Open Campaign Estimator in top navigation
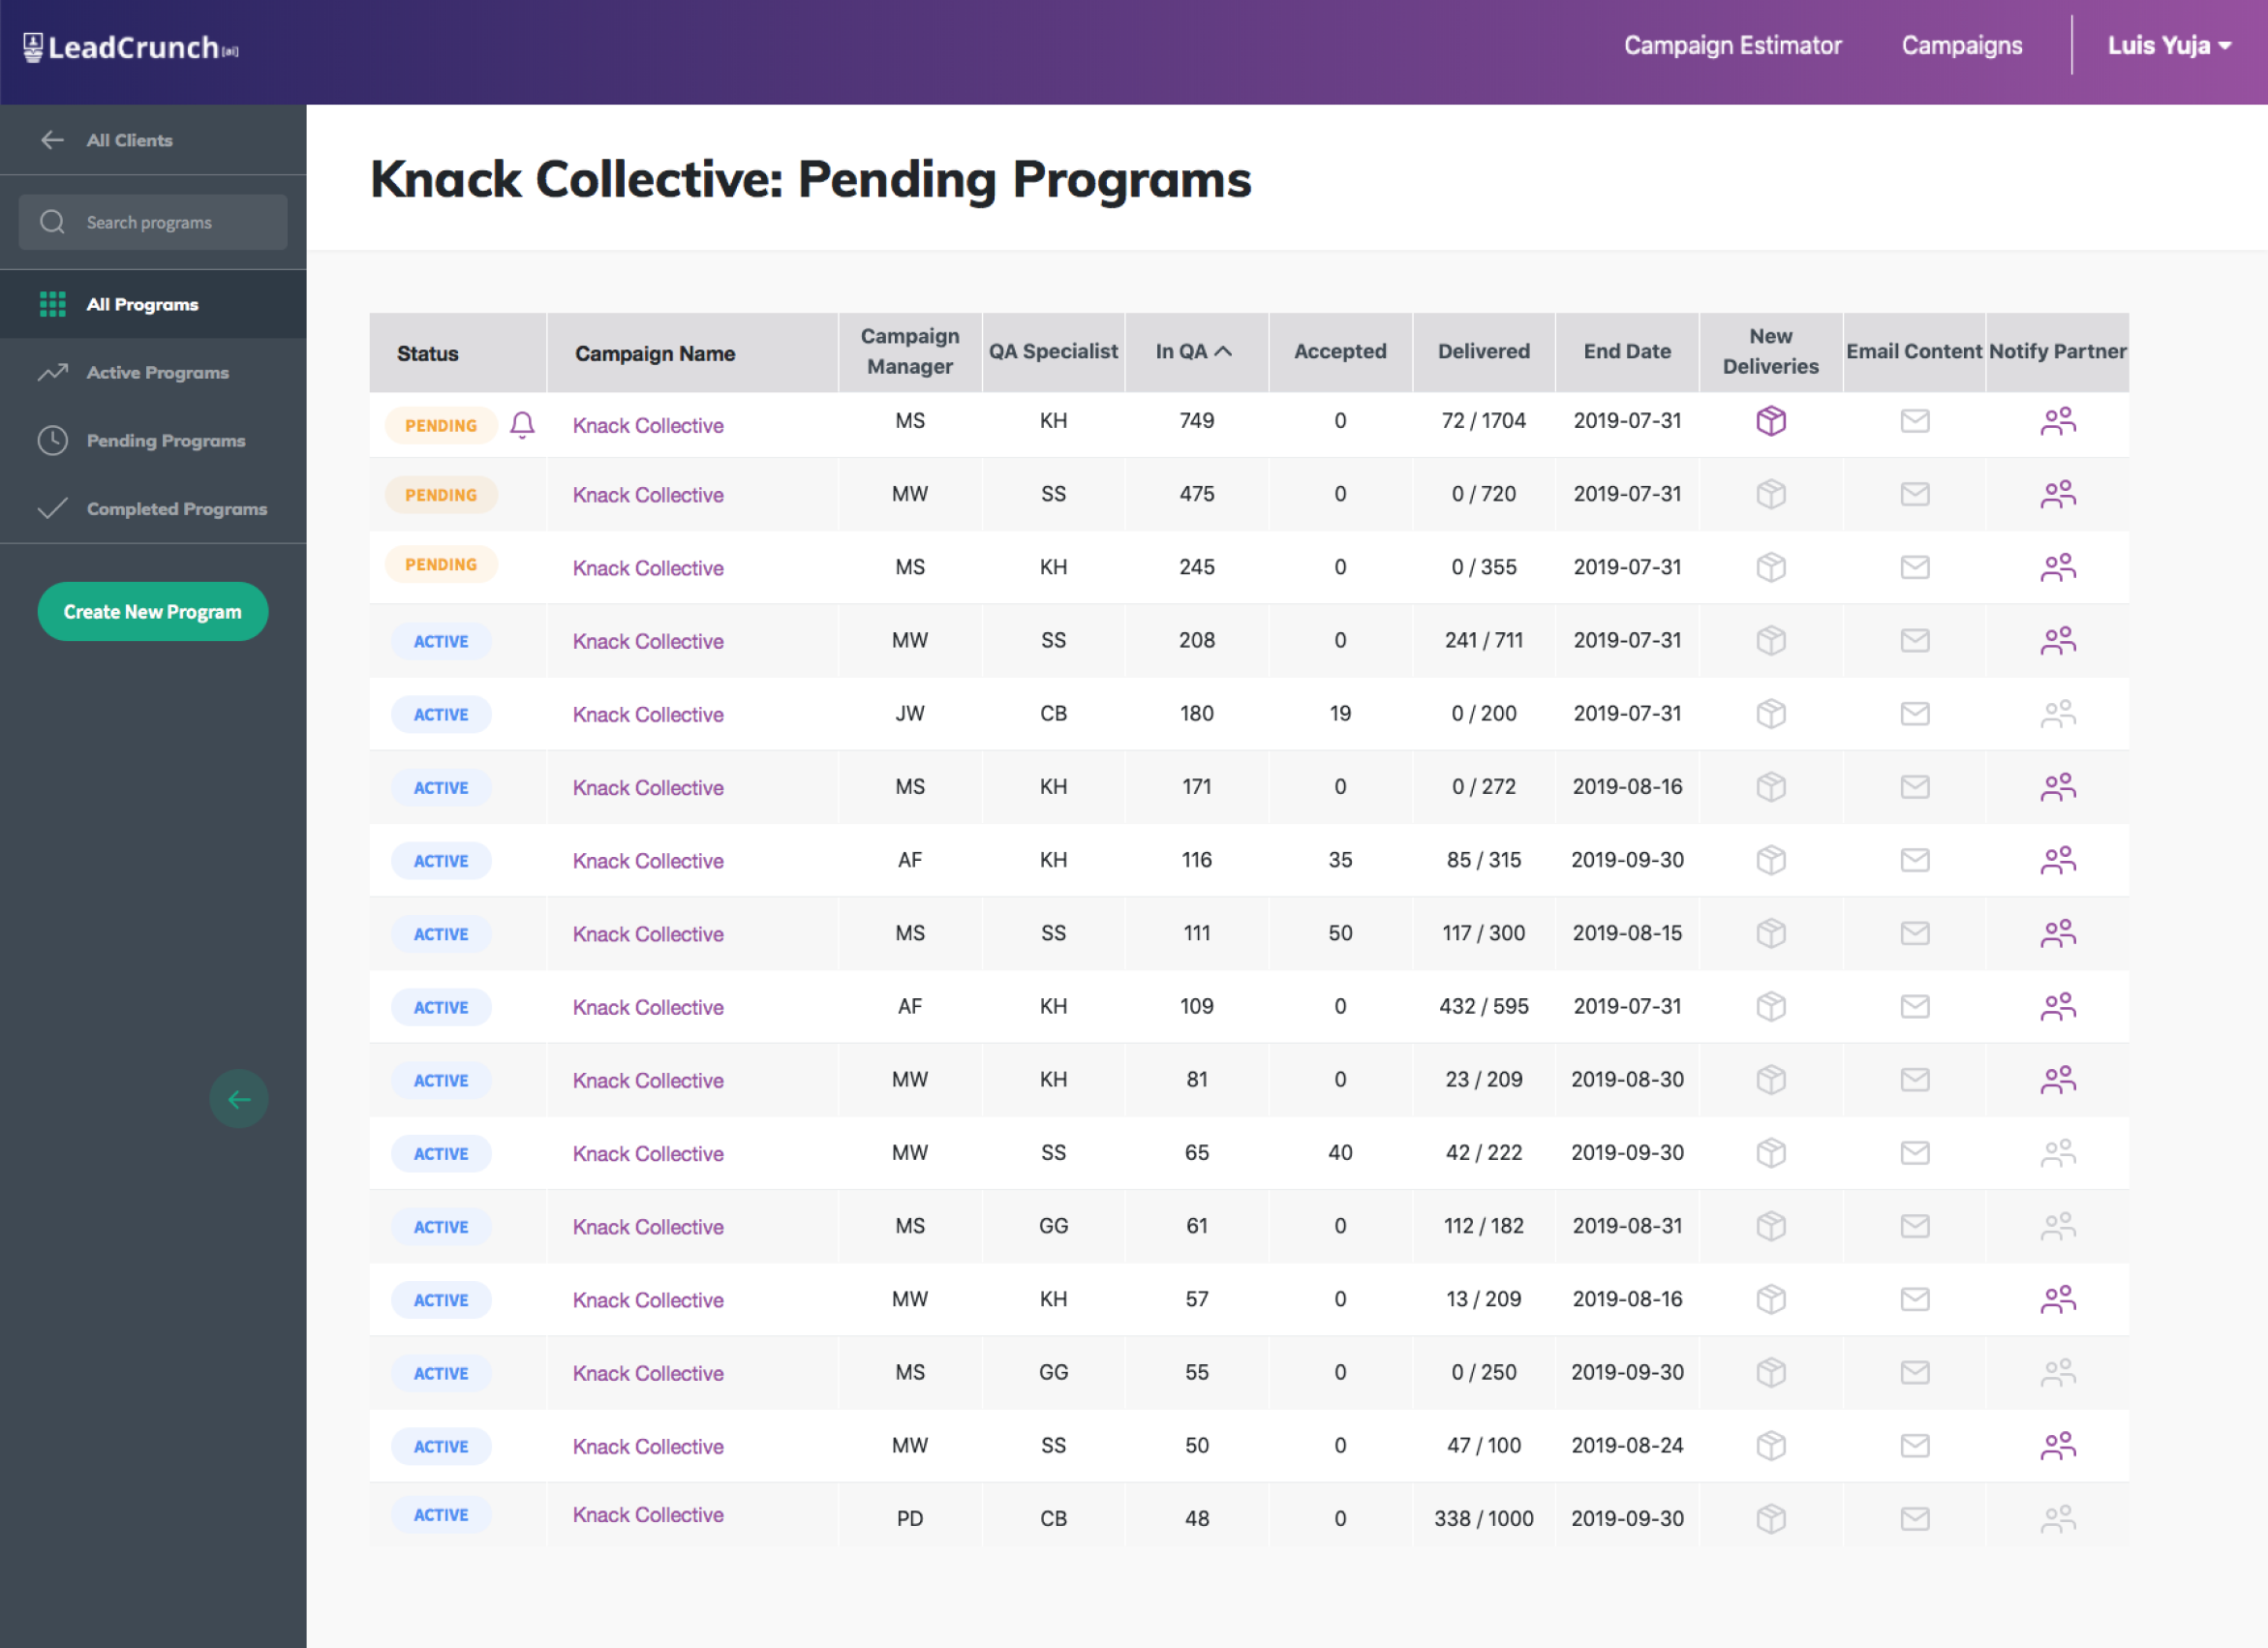Screen dimensions: 2268x1648 point(1732,45)
